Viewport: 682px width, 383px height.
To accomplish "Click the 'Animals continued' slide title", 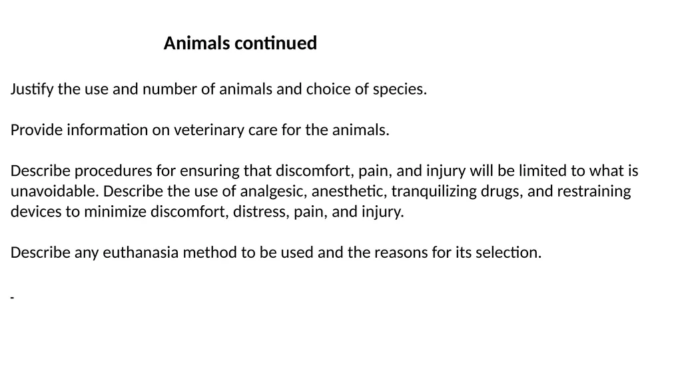I will [x=240, y=43].
